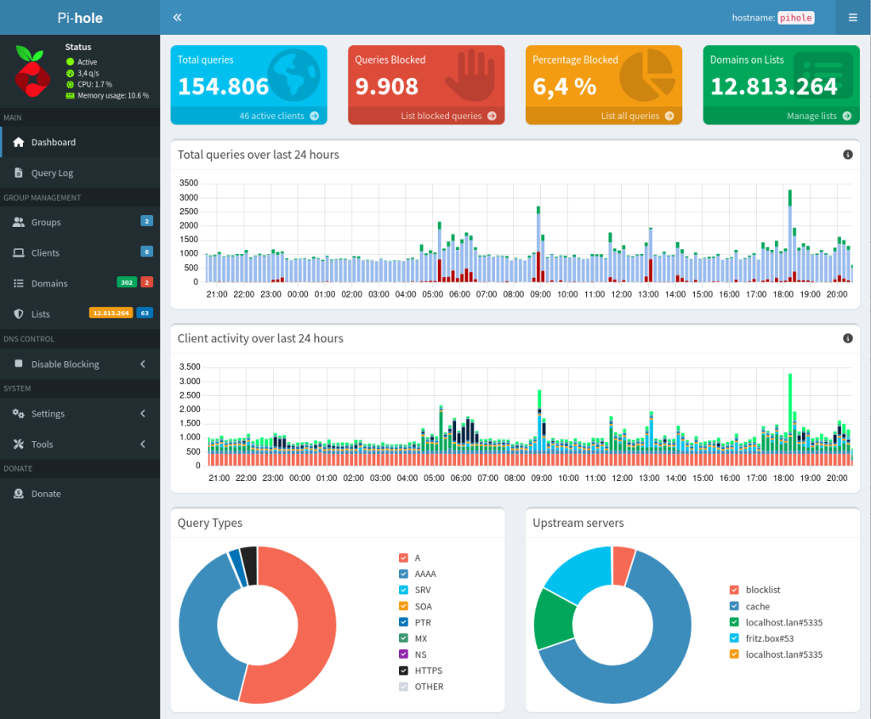
Task: Uncheck the AAAA query type
Action: pos(402,574)
